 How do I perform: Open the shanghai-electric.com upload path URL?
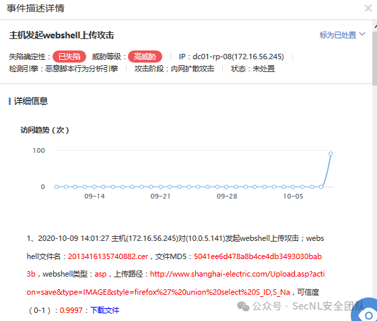tap(176, 283)
